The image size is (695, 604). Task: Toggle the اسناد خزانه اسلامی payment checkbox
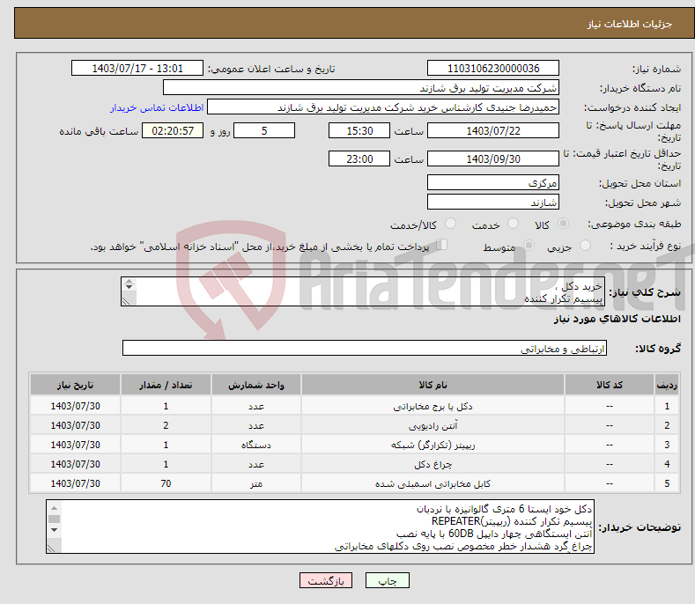[441, 245]
